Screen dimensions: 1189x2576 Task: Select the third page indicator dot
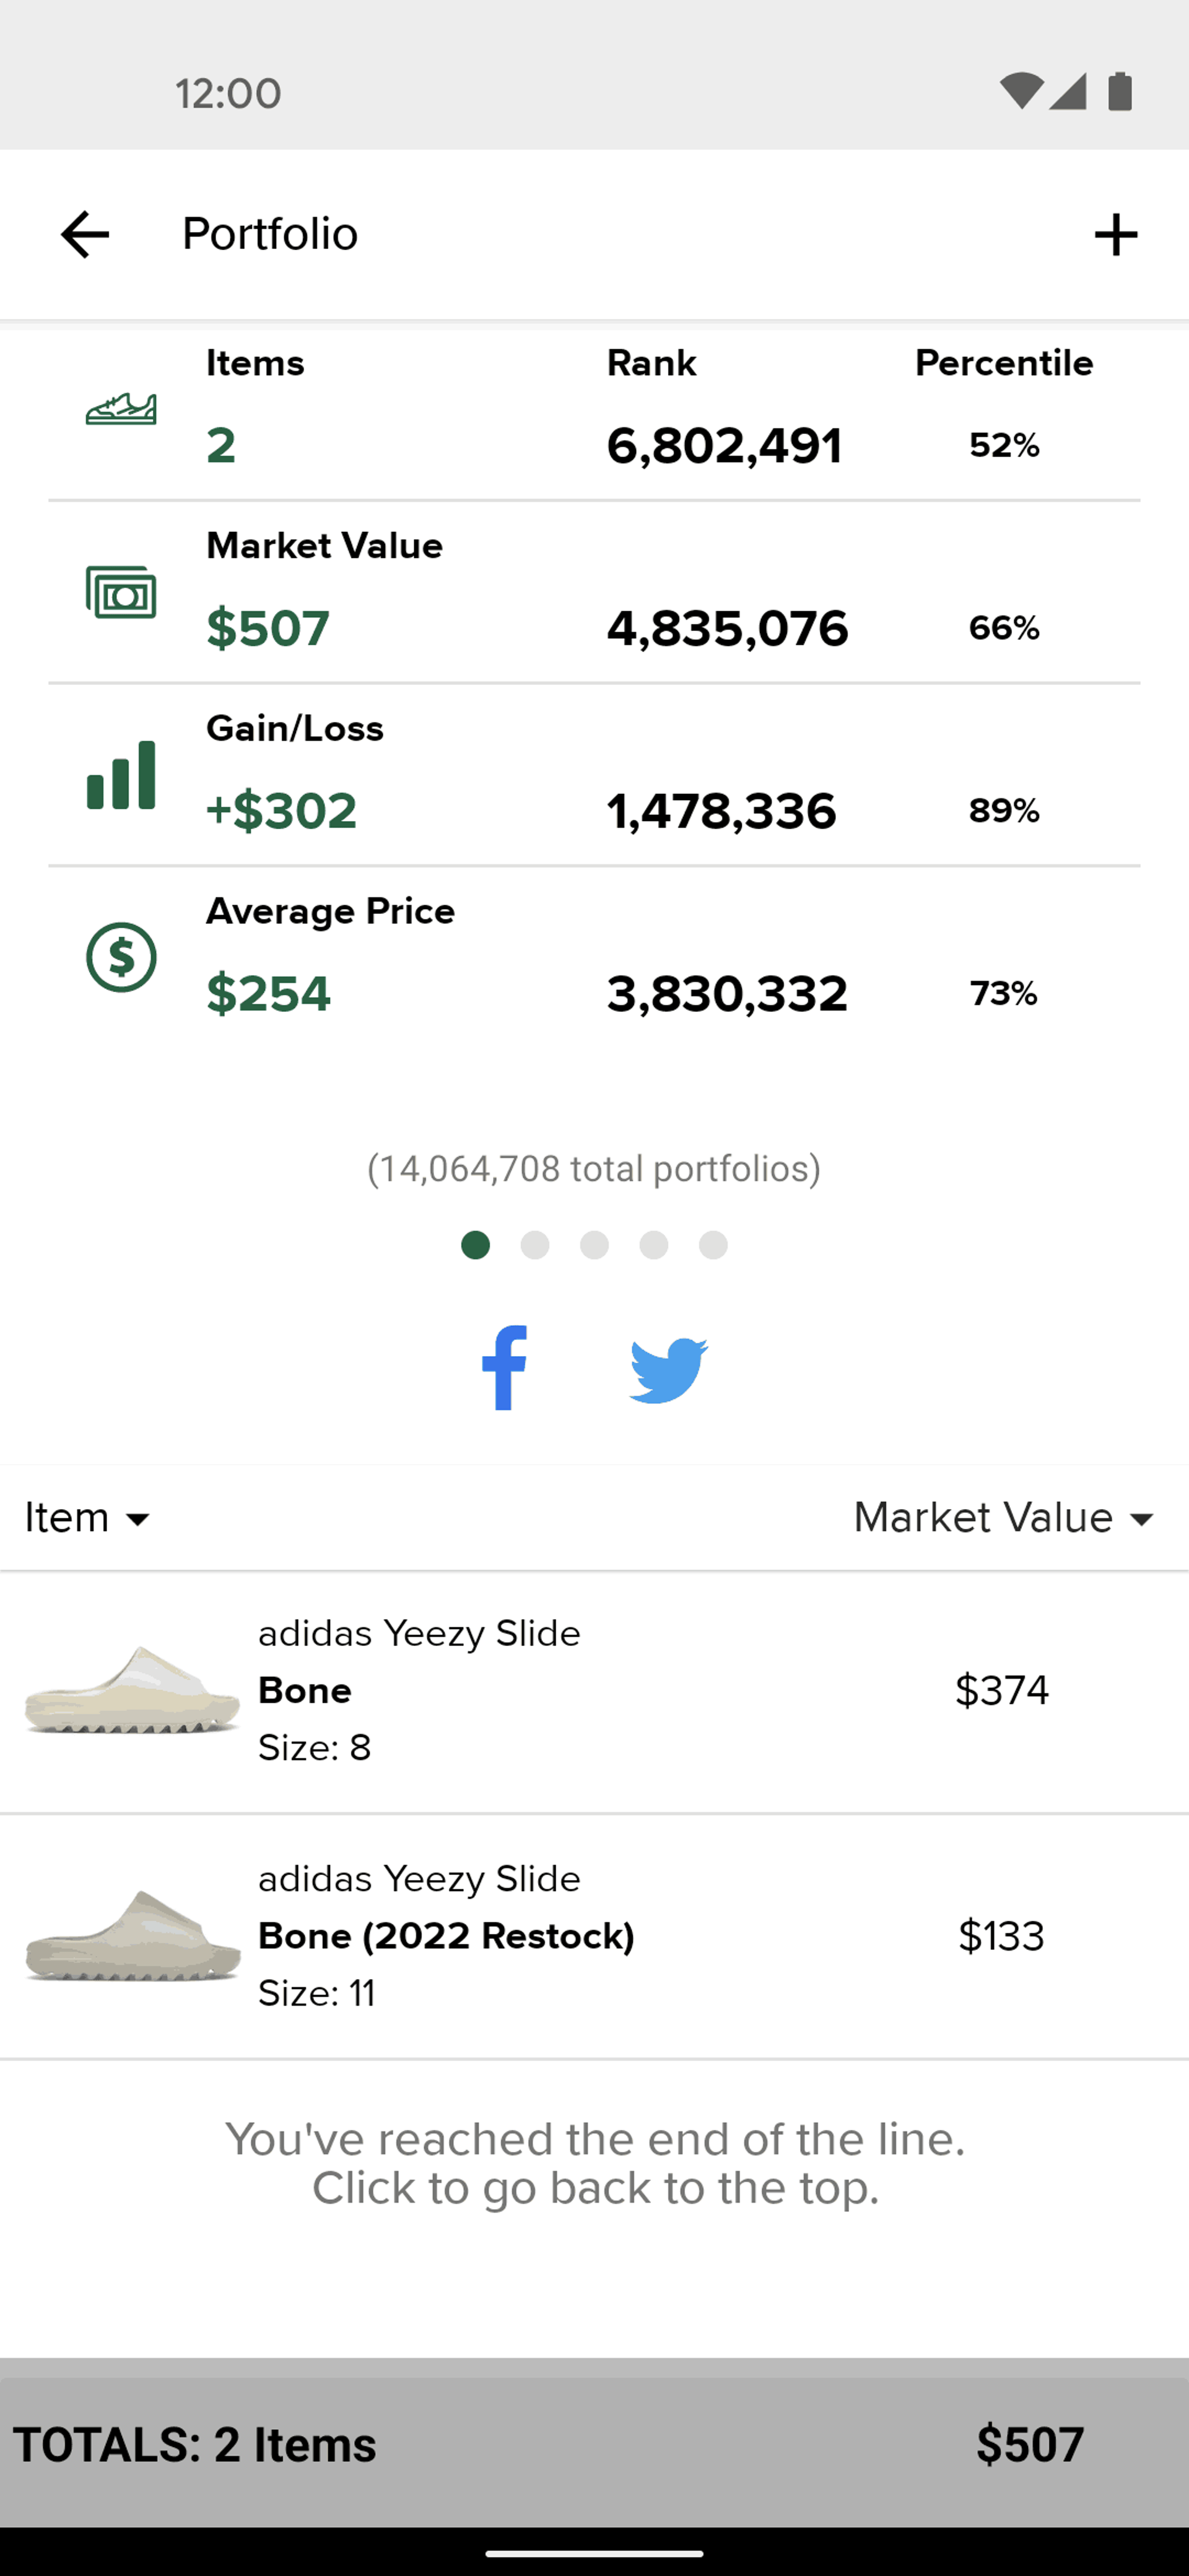[x=594, y=1245]
